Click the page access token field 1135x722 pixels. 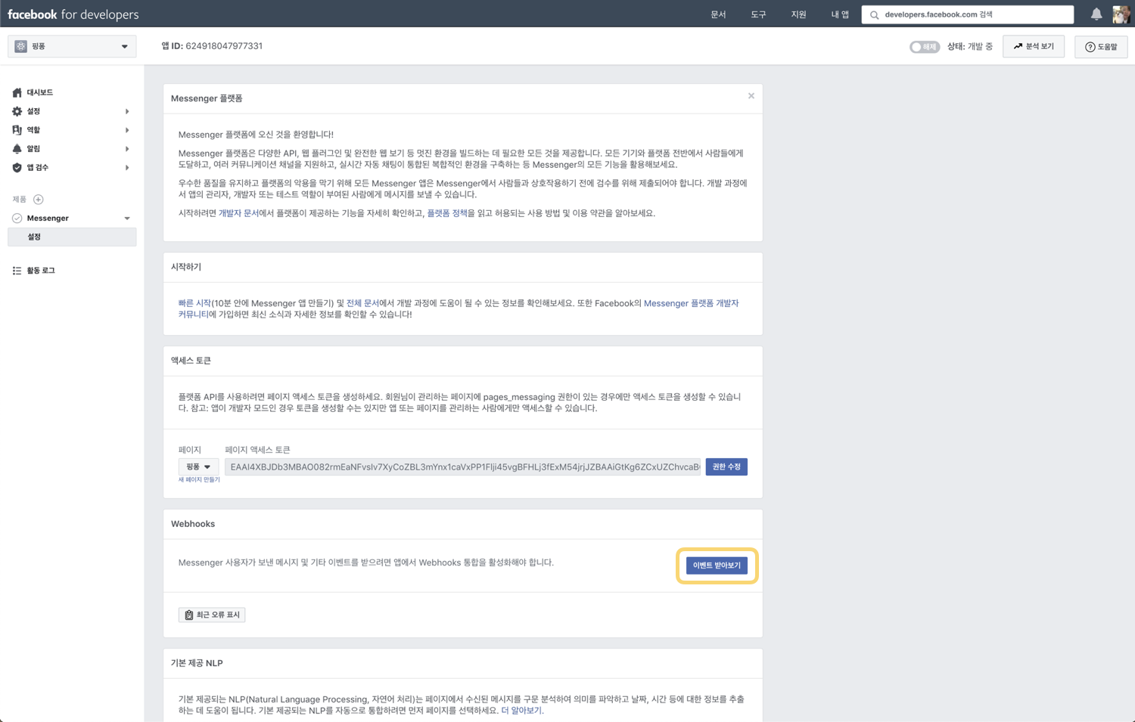pyautogui.click(x=463, y=467)
